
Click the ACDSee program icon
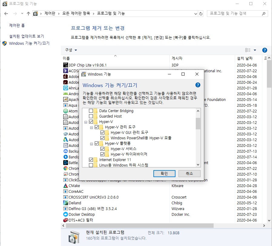65,71
